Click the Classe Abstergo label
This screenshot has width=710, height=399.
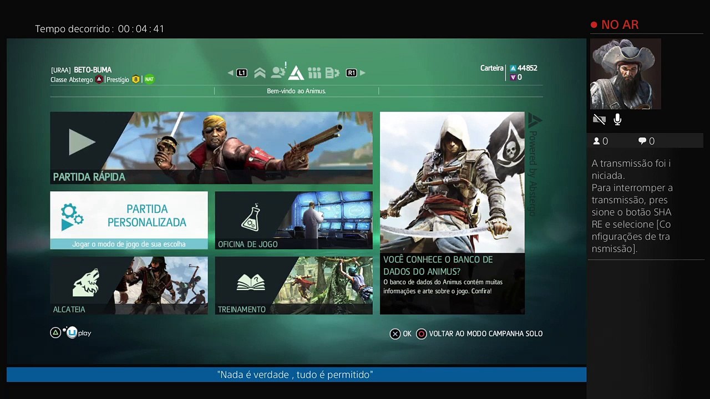point(72,80)
